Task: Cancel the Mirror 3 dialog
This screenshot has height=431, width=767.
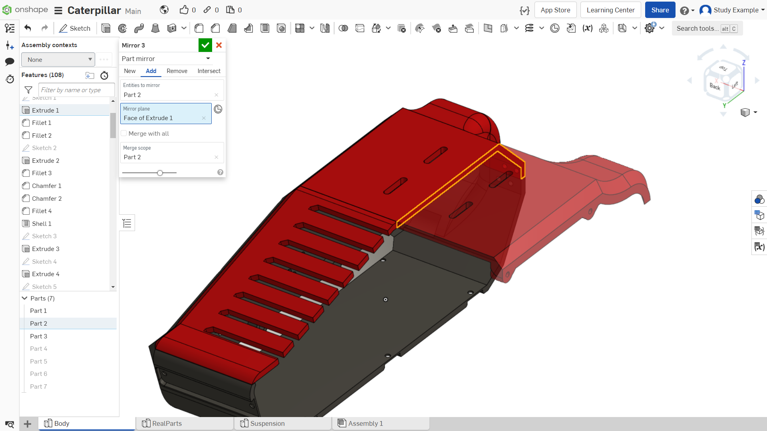Action: pyautogui.click(x=219, y=45)
